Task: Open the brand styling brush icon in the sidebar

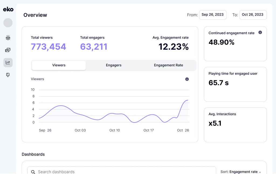Action: [8, 75]
